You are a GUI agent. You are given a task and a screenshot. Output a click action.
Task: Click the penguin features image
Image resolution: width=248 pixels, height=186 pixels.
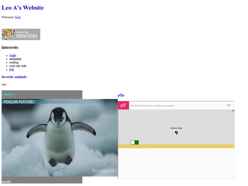coord(60,138)
